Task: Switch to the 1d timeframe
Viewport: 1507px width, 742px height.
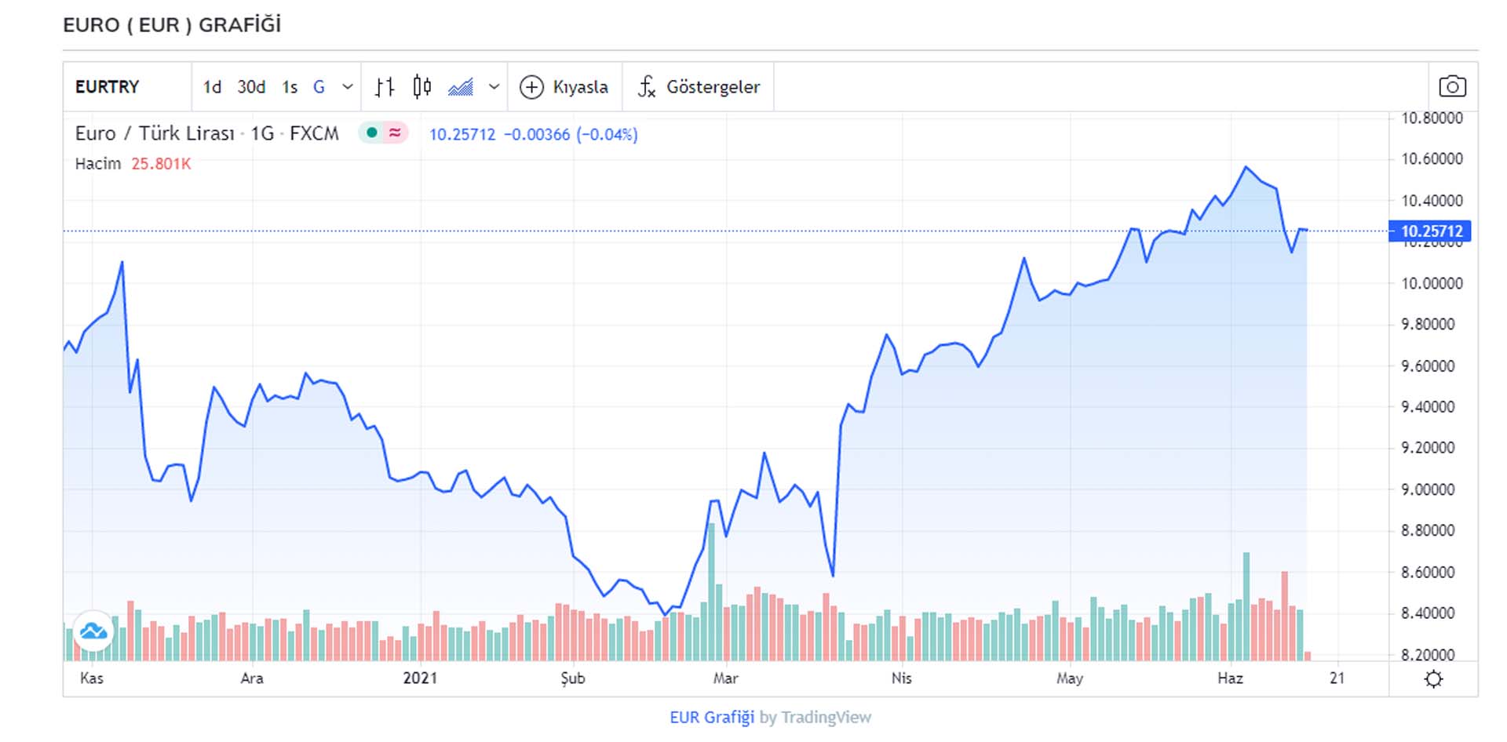Action: [x=212, y=87]
